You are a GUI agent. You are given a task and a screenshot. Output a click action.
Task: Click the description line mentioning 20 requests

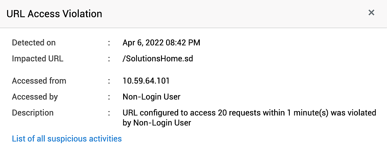pos(249,113)
